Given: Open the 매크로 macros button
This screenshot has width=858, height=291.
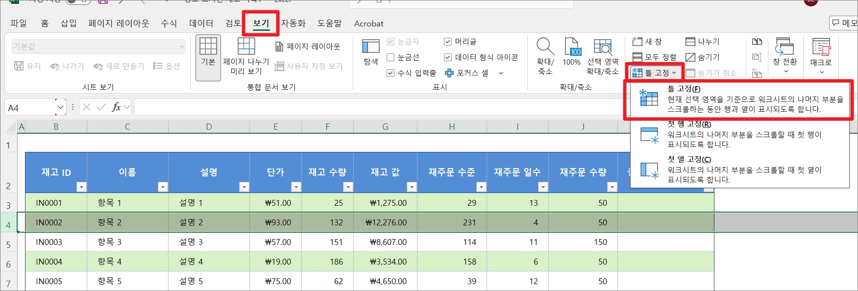Looking at the screenshot, I should click(x=821, y=55).
